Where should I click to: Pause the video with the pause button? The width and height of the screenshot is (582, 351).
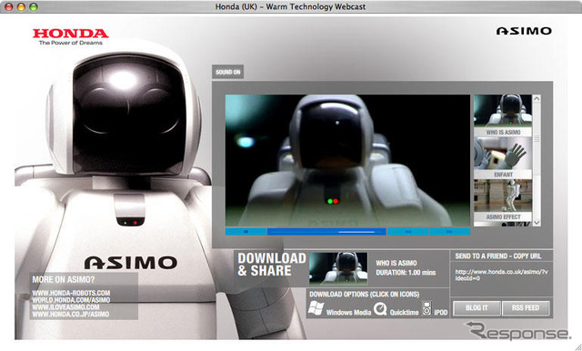click(x=246, y=232)
